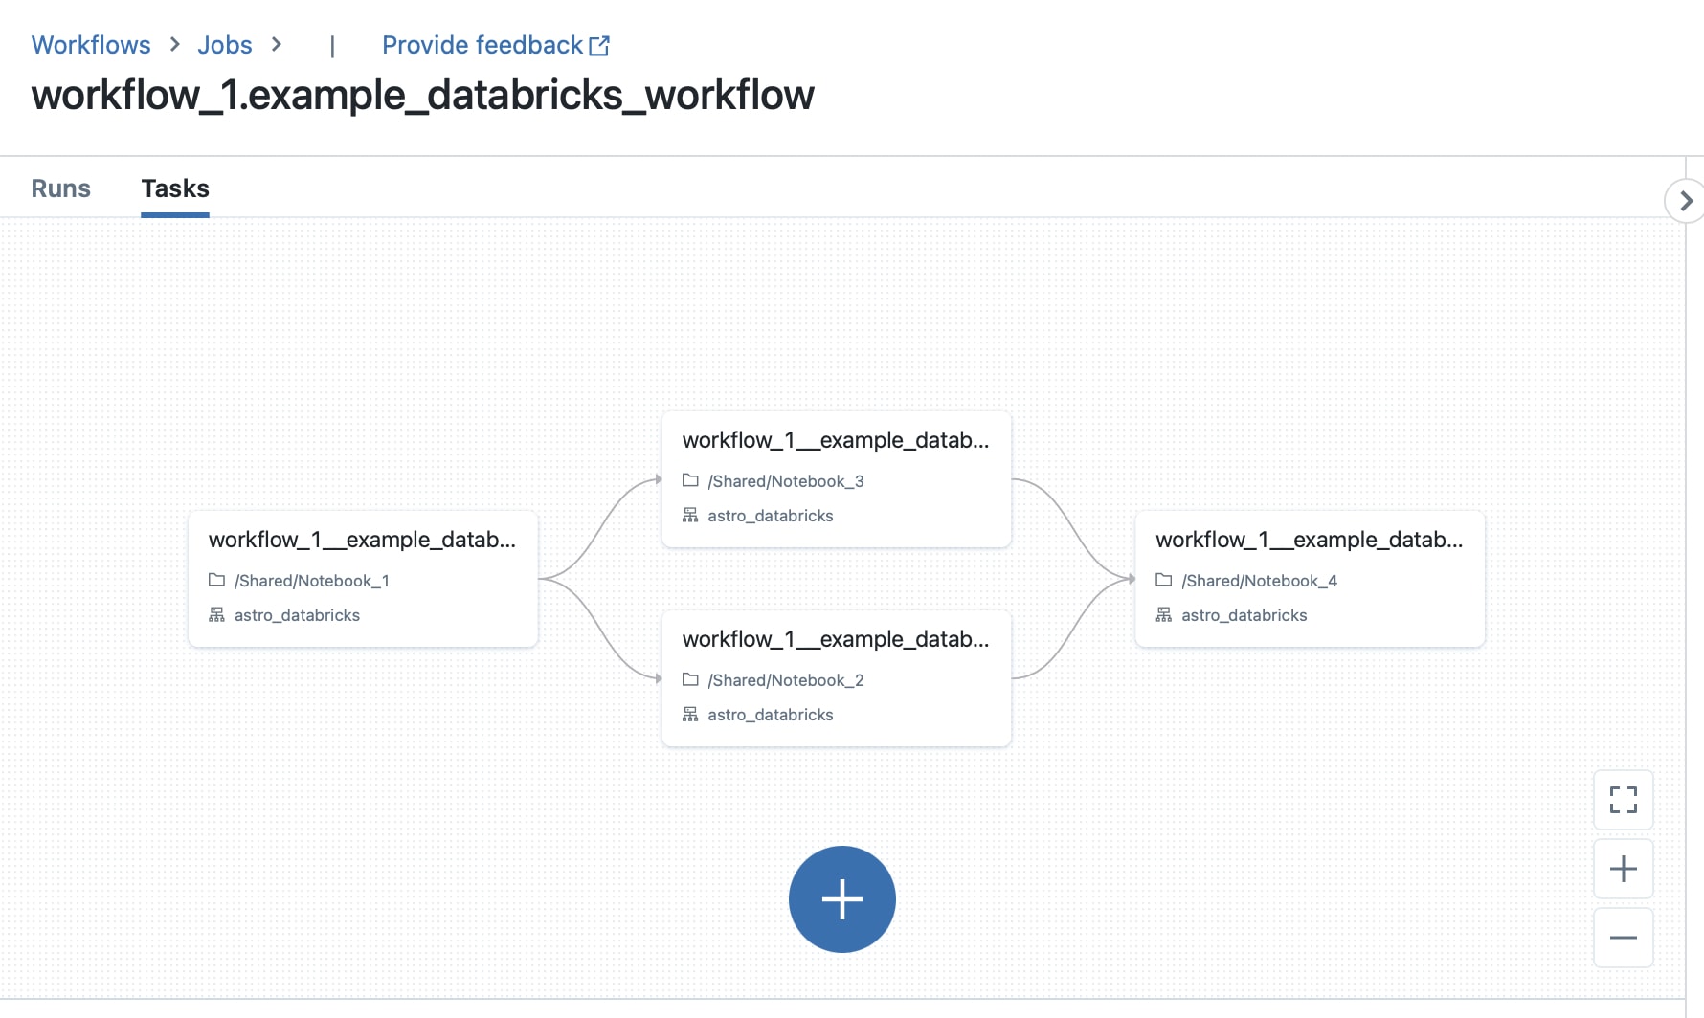Screen dimensions: 1704x1018
Task: Go to the Jobs breadcrumb page
Action: tap(224, 44)
